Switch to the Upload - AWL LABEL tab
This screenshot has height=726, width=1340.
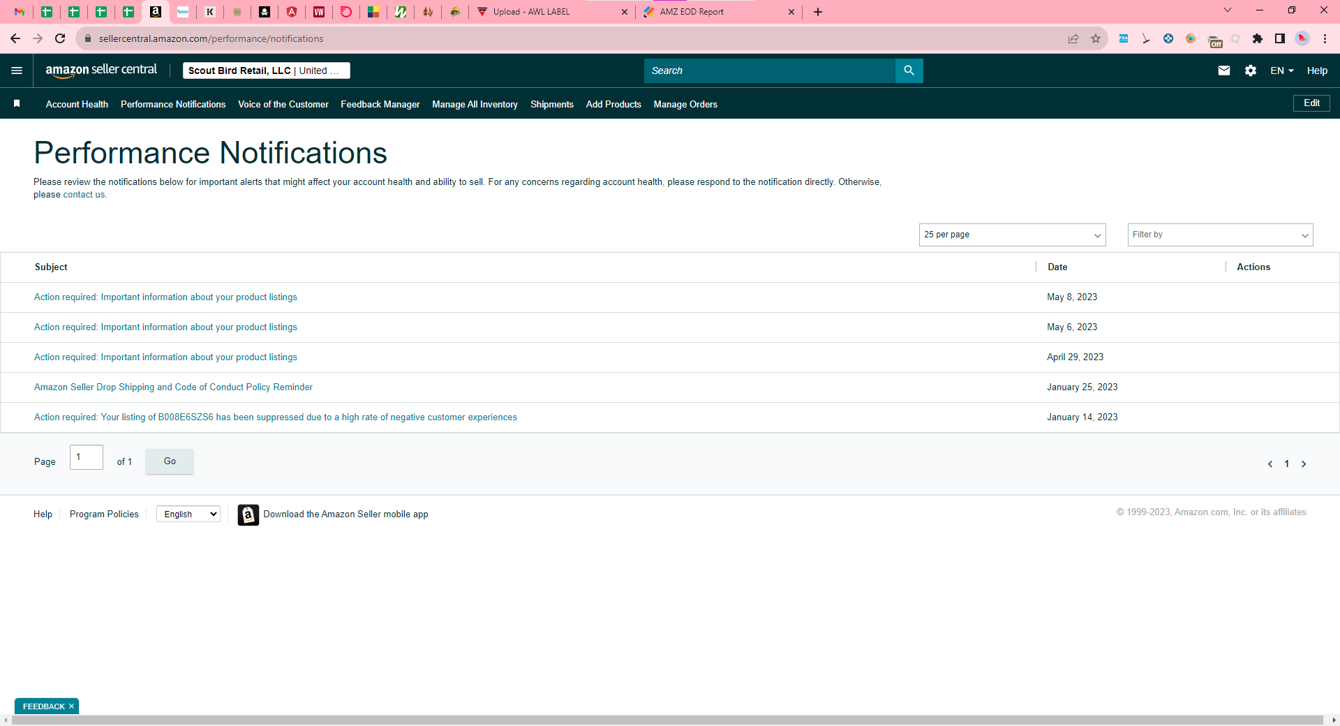click(531, 12)
